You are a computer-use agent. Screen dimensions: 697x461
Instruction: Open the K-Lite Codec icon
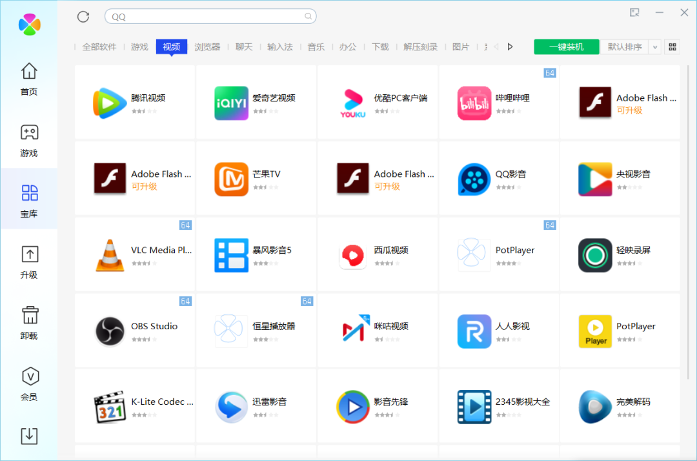(x=110, y=407)
